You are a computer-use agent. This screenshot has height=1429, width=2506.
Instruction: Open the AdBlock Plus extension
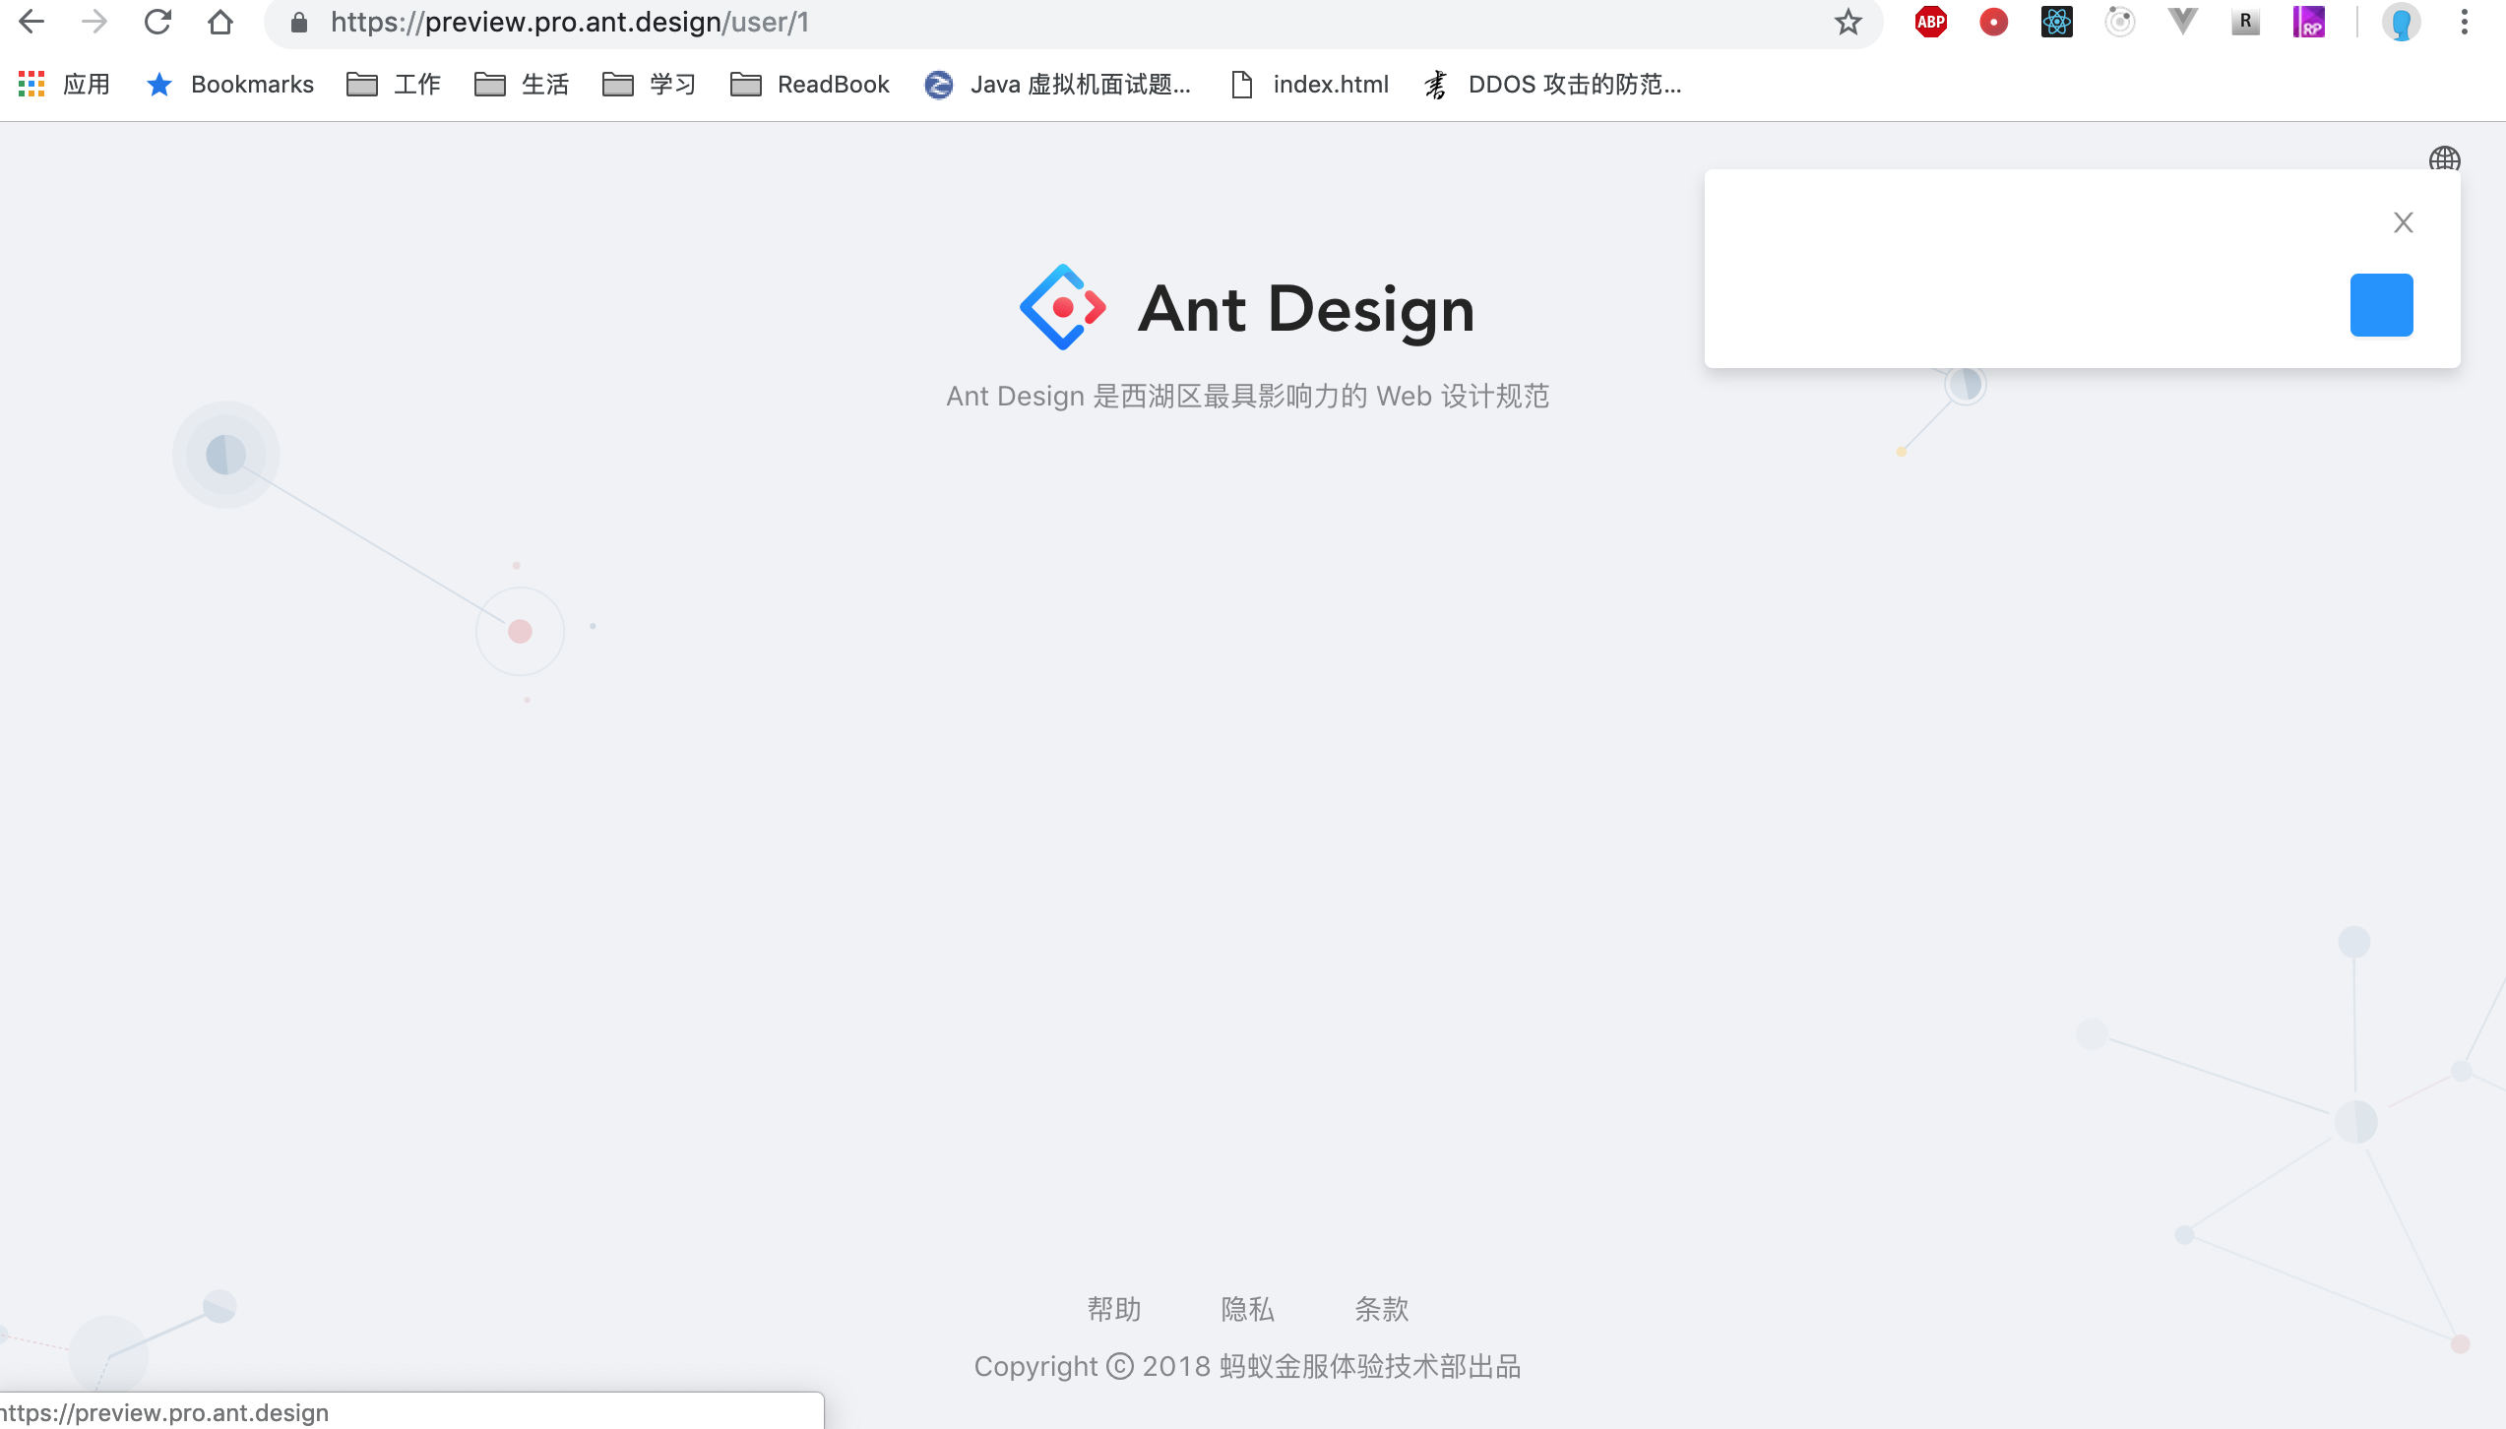(x=1931, y=22)
